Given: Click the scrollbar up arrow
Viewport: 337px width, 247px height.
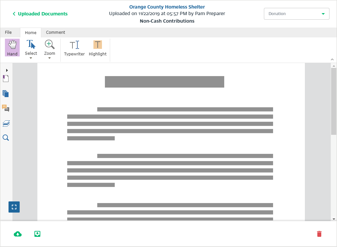Looking at the screenshot, I should point(334,66).
